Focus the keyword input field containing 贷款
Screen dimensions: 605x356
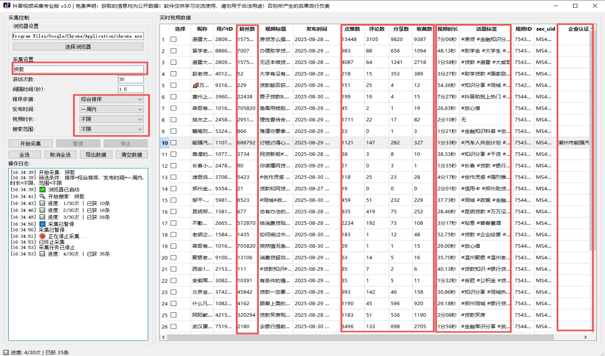(78, 69)
